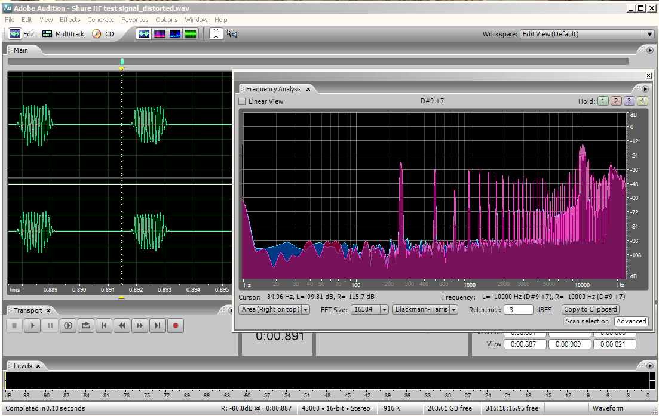Click the Fast Forward button
This screenshot has height=416, width=659.
pyautogui.click(x=140, y=325)
